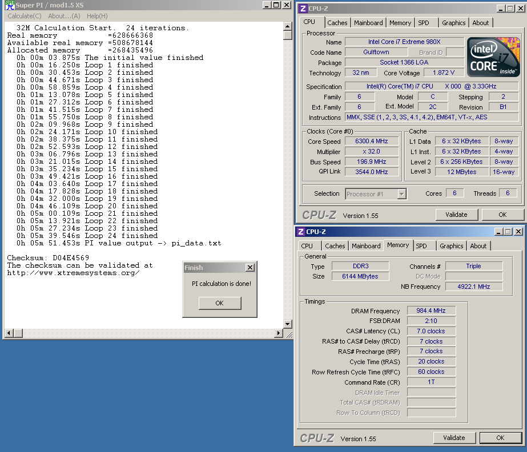Click OK in the Finish dialog
The width and height of the screenshot is (527, 452).
(219, 303)
